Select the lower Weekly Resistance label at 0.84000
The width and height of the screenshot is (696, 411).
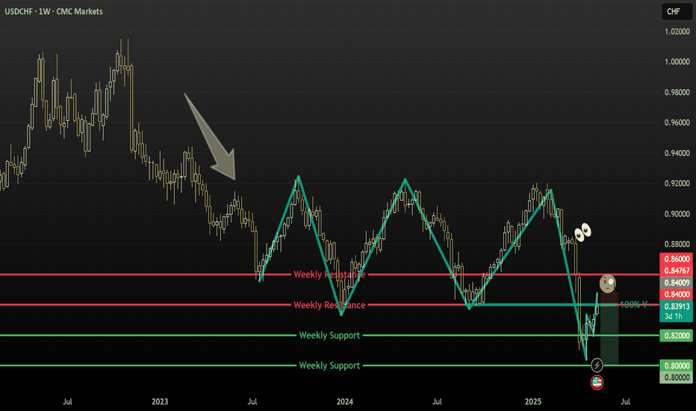point(329,305)
